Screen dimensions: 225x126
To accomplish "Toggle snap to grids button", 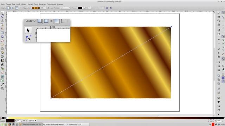I will tap(223, 78).
